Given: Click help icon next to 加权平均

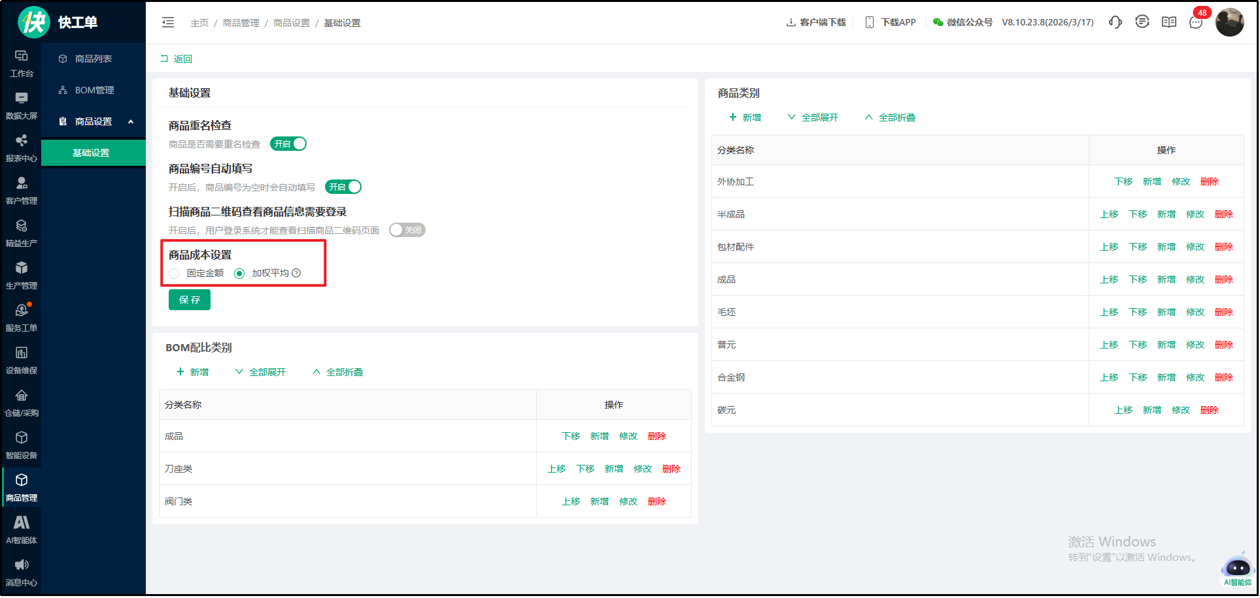Looking at the screenshot, I should point(296,273).
